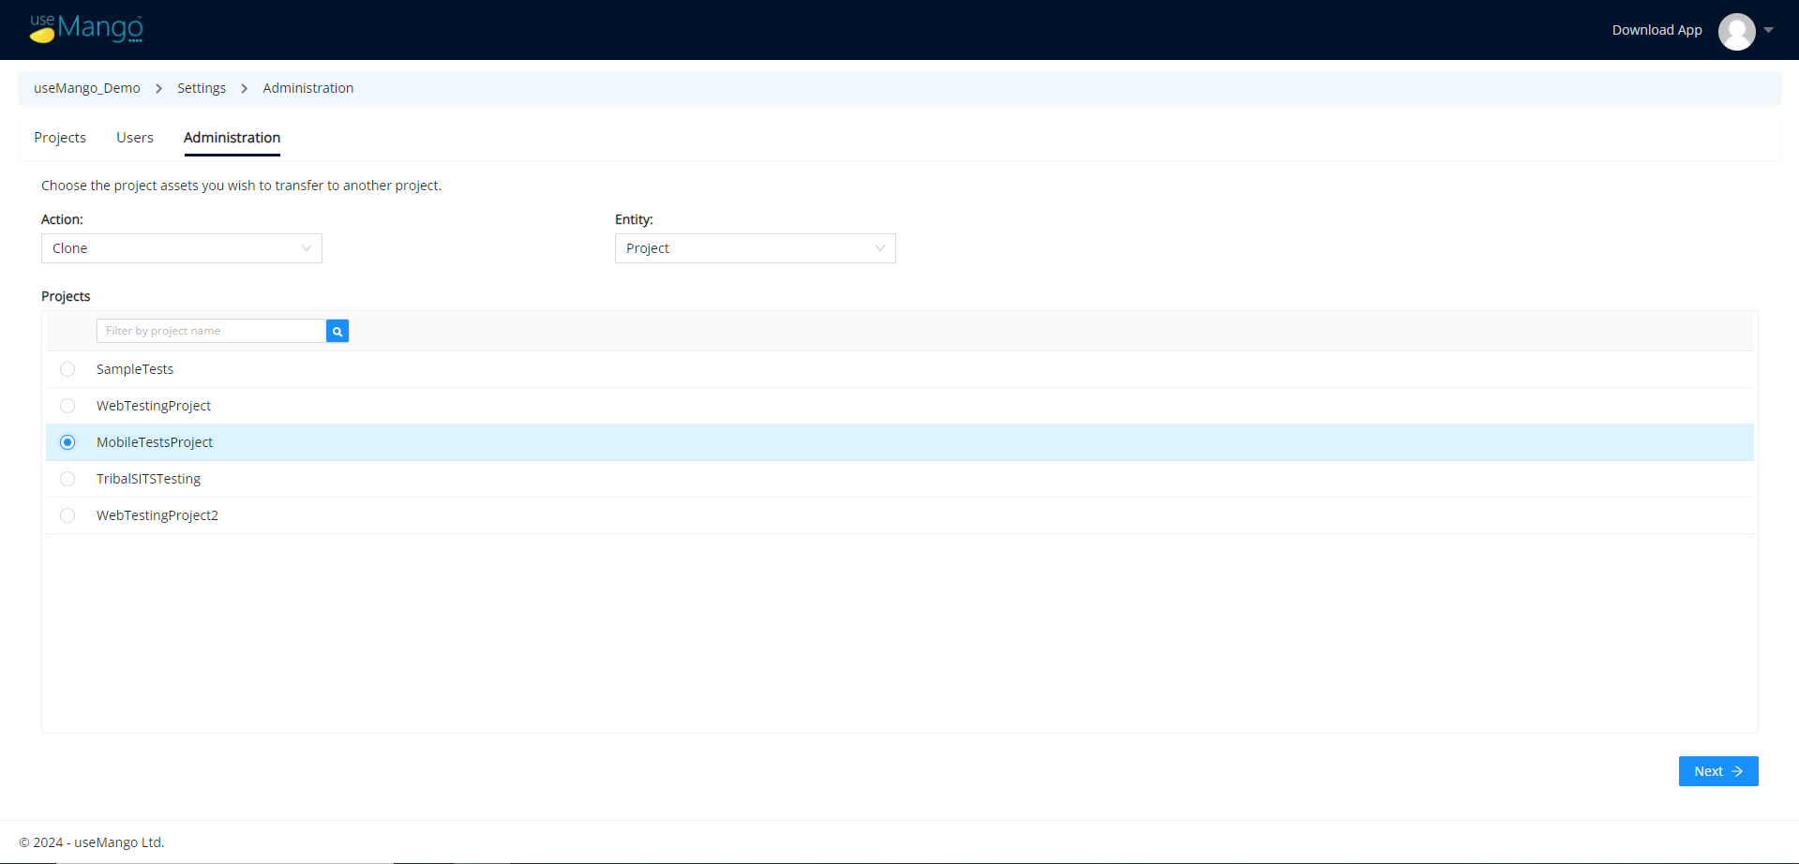Open the user avatar menu
The image size is (1799, 864).
[1736, 31]
